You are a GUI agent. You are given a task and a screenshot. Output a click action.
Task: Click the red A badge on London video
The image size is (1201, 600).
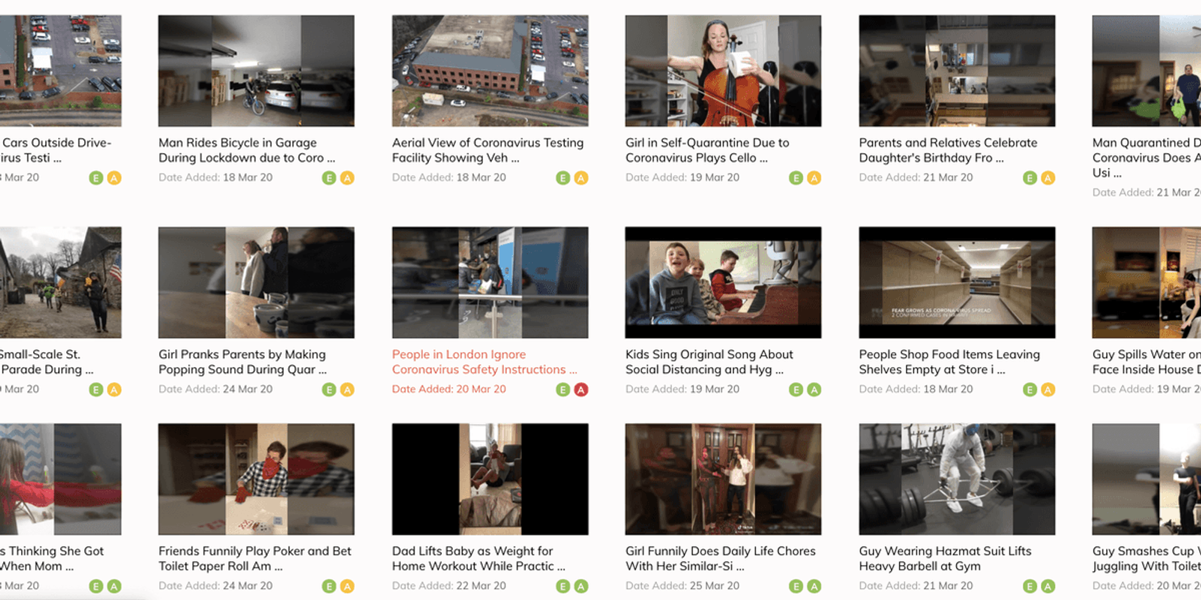581,390
